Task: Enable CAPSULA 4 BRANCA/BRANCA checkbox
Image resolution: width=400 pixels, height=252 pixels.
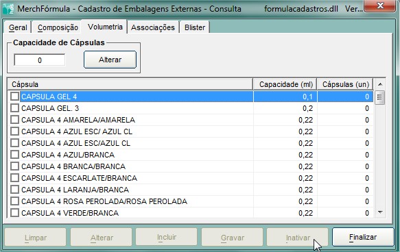Action: tap(14, 166)
